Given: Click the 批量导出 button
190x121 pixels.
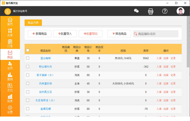Looking at the screenshot, I should click(x=91, y=34).
